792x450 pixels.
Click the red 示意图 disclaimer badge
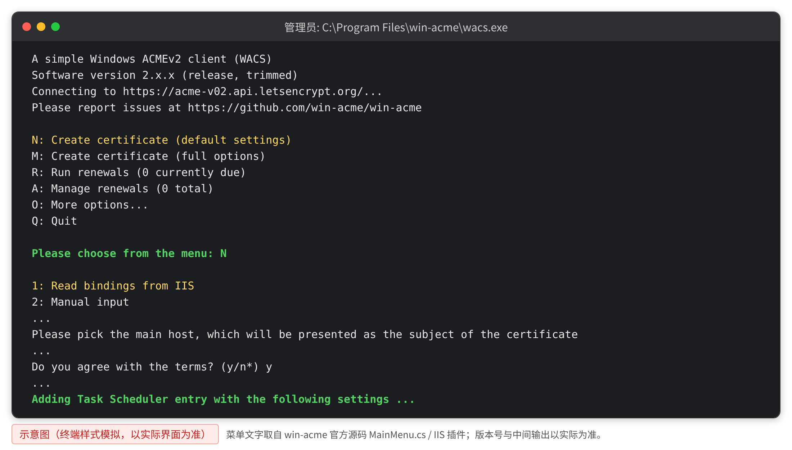[115, 434]
